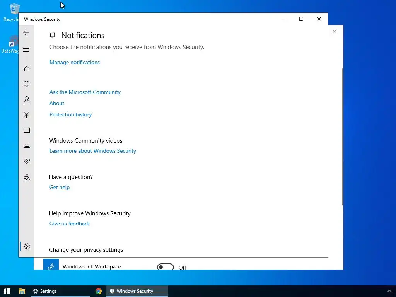Show hidden system tray icons
Image resolution: width=396 pixels, height=297 pixels.
pos(389,291)
